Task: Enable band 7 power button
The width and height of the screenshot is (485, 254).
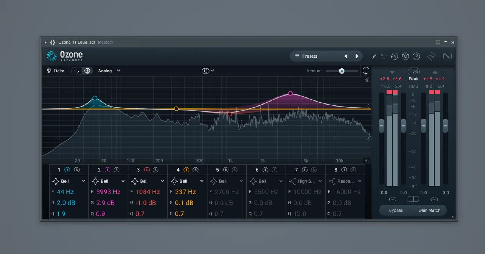Action: (305, 170)
